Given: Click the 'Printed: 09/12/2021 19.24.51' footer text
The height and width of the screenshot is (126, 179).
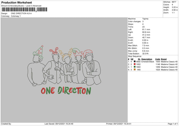Looking at the screenshot, I should pos(119,124).
